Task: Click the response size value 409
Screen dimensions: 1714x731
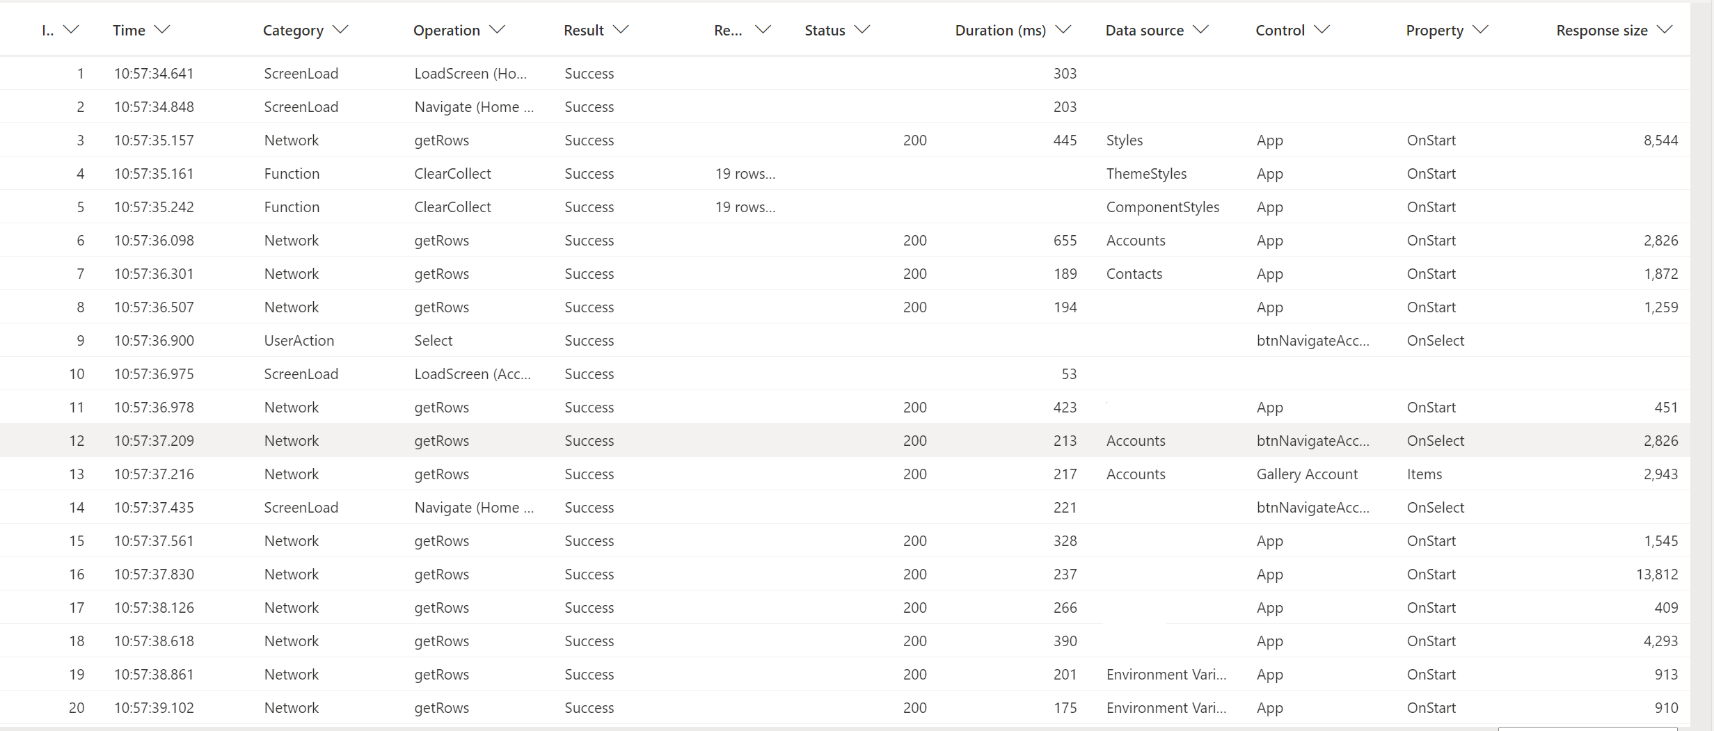Action: coord(1666,608)
